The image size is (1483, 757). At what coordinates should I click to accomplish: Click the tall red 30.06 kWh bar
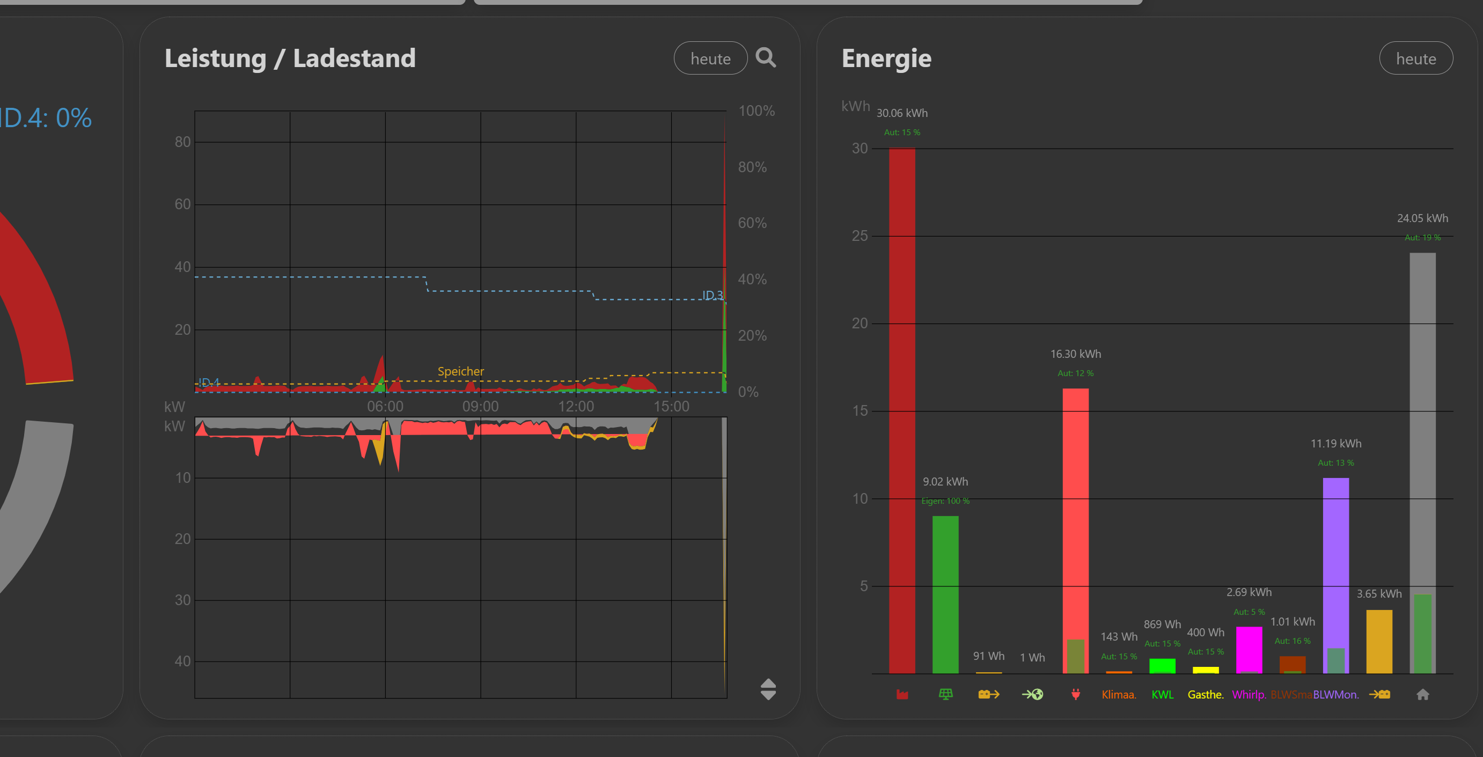click(901, 410)
